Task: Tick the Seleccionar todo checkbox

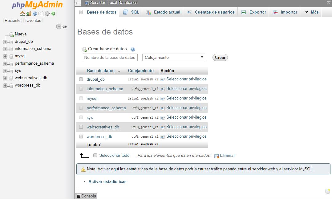Action: (95, 155)
